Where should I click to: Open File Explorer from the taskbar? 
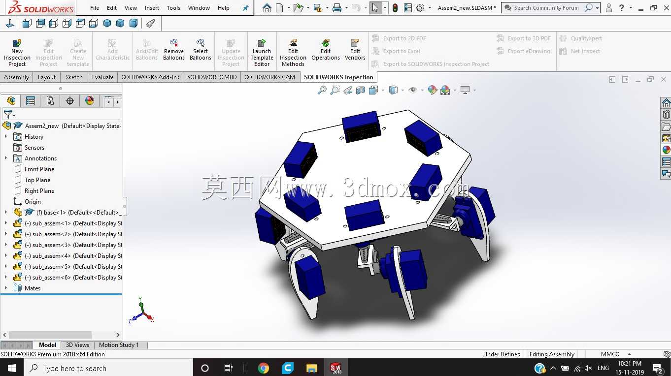pos(311,368)
